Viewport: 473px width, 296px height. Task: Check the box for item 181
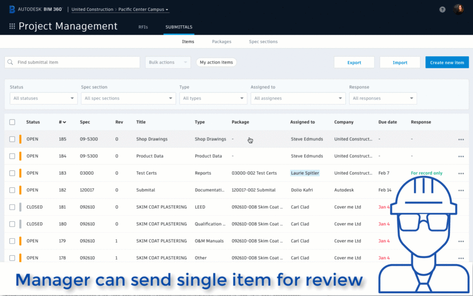12,207
